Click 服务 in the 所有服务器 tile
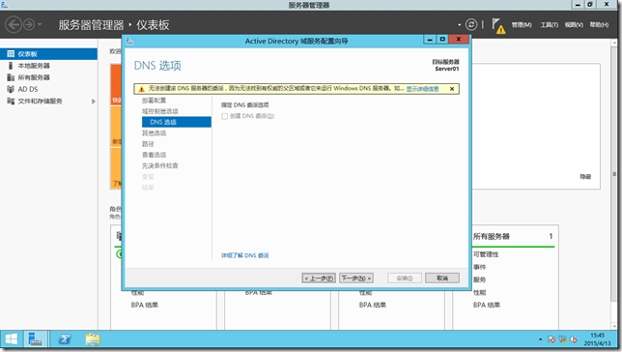Screen dimensions: 622x352 point(479,279)
